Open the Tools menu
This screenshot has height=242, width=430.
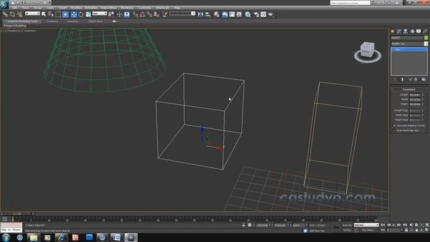point(26,7)
